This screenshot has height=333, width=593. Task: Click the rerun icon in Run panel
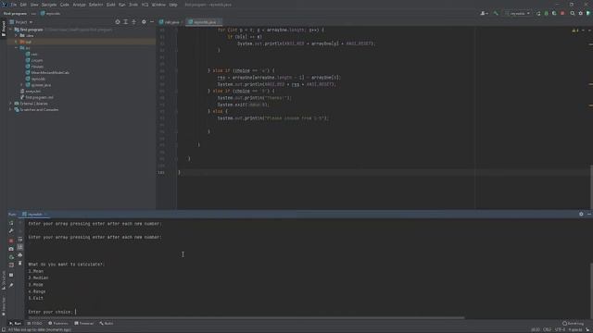click(11, 223)
